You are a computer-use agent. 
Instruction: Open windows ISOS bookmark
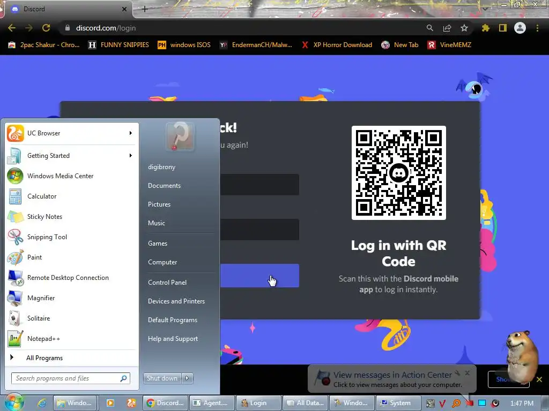tap(184, 45)
